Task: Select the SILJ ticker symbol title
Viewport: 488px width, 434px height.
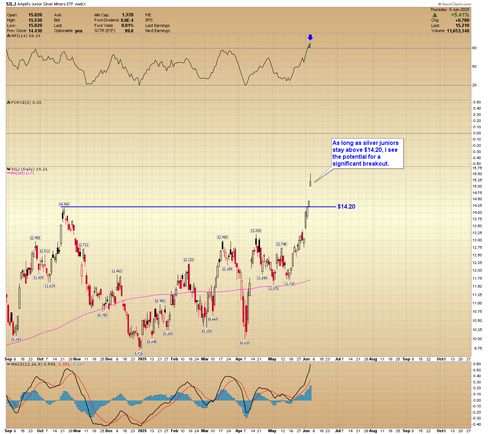Action: [11, 4]
